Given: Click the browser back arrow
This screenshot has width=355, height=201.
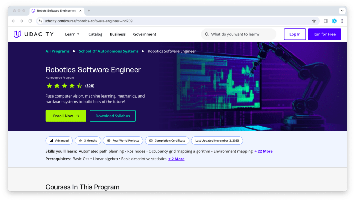Looking at the screenshot, I should [x=13, y=21].
